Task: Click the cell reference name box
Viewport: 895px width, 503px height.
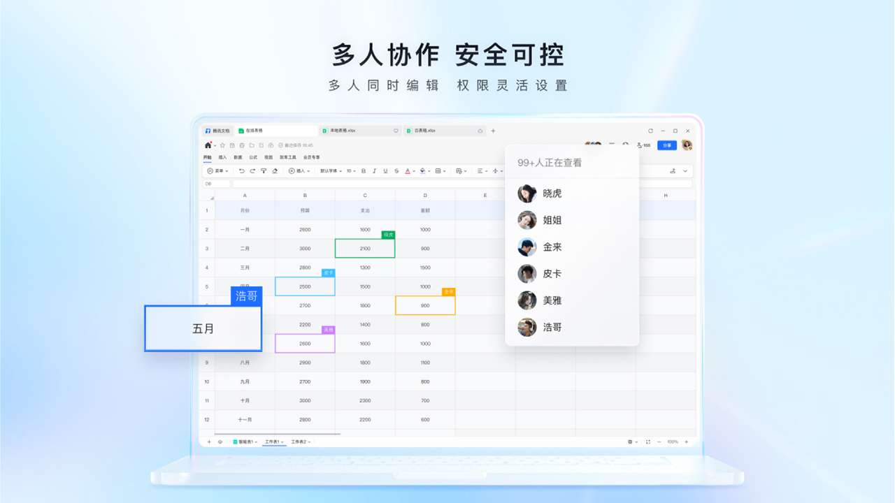Action: click(216, 184)
